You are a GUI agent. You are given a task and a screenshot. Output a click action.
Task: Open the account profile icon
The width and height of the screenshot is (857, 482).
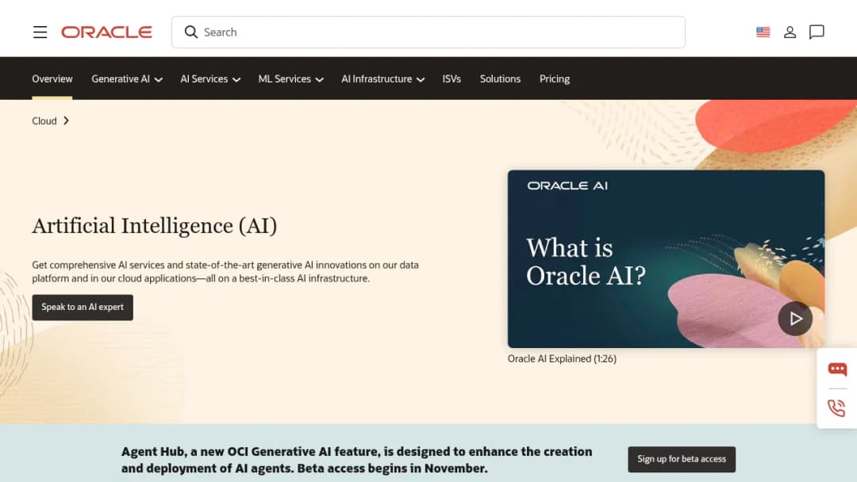[790, 33]
